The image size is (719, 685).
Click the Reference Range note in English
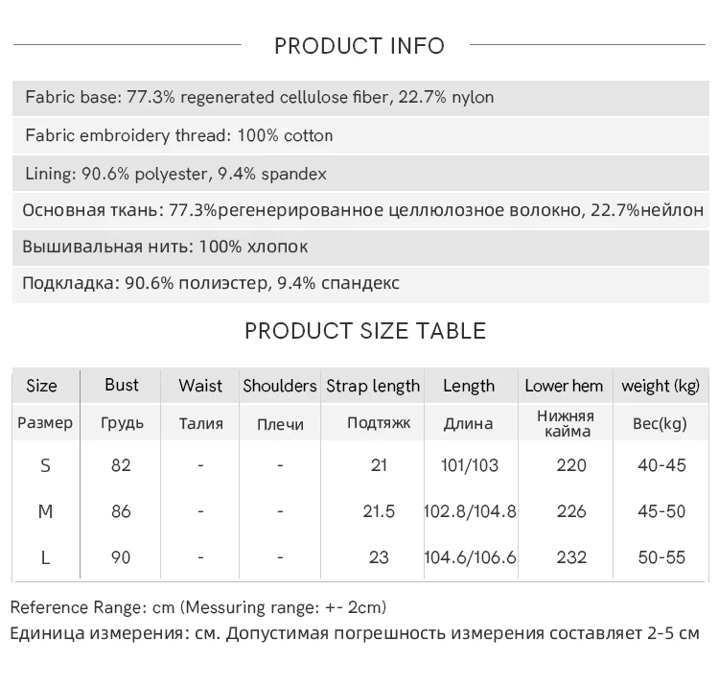click(x=198, y=607)
